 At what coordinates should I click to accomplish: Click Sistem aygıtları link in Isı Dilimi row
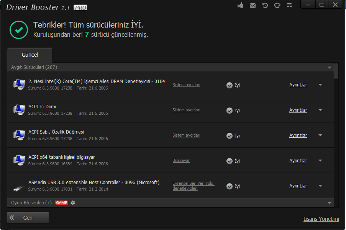click(x=187, y=110)
